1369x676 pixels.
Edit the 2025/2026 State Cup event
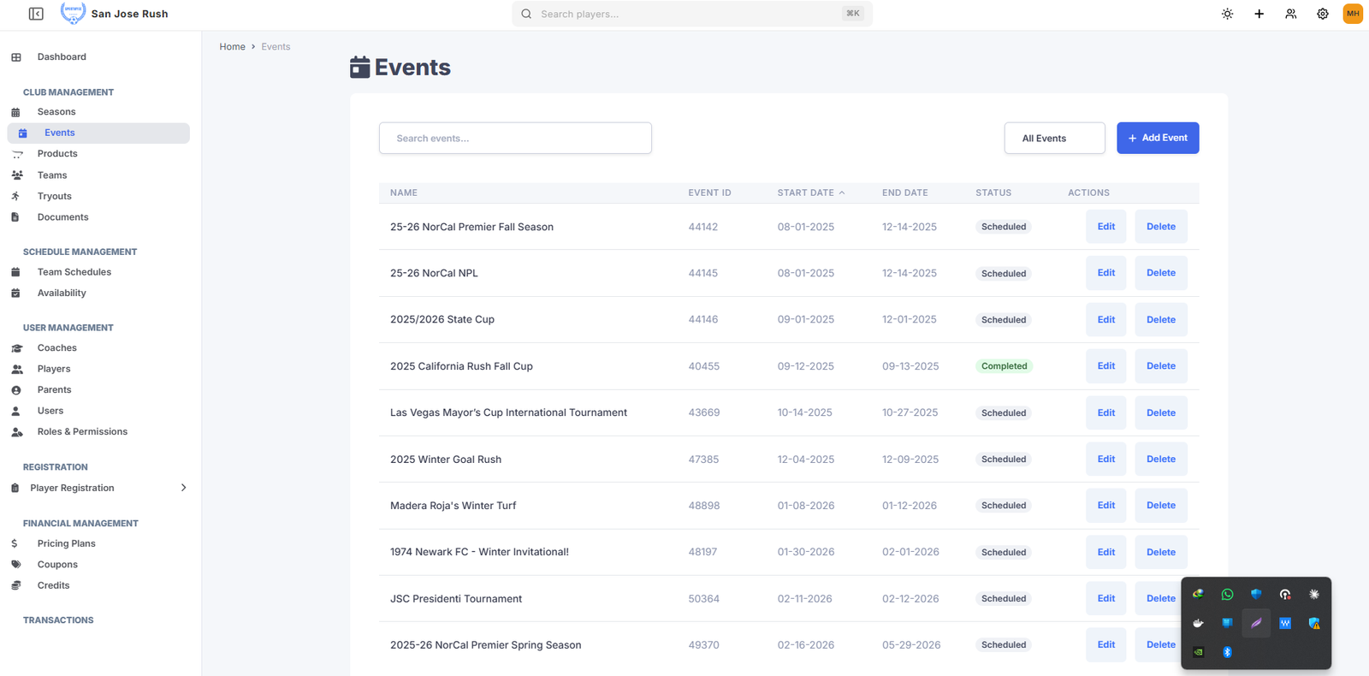tap(1105, 319)
